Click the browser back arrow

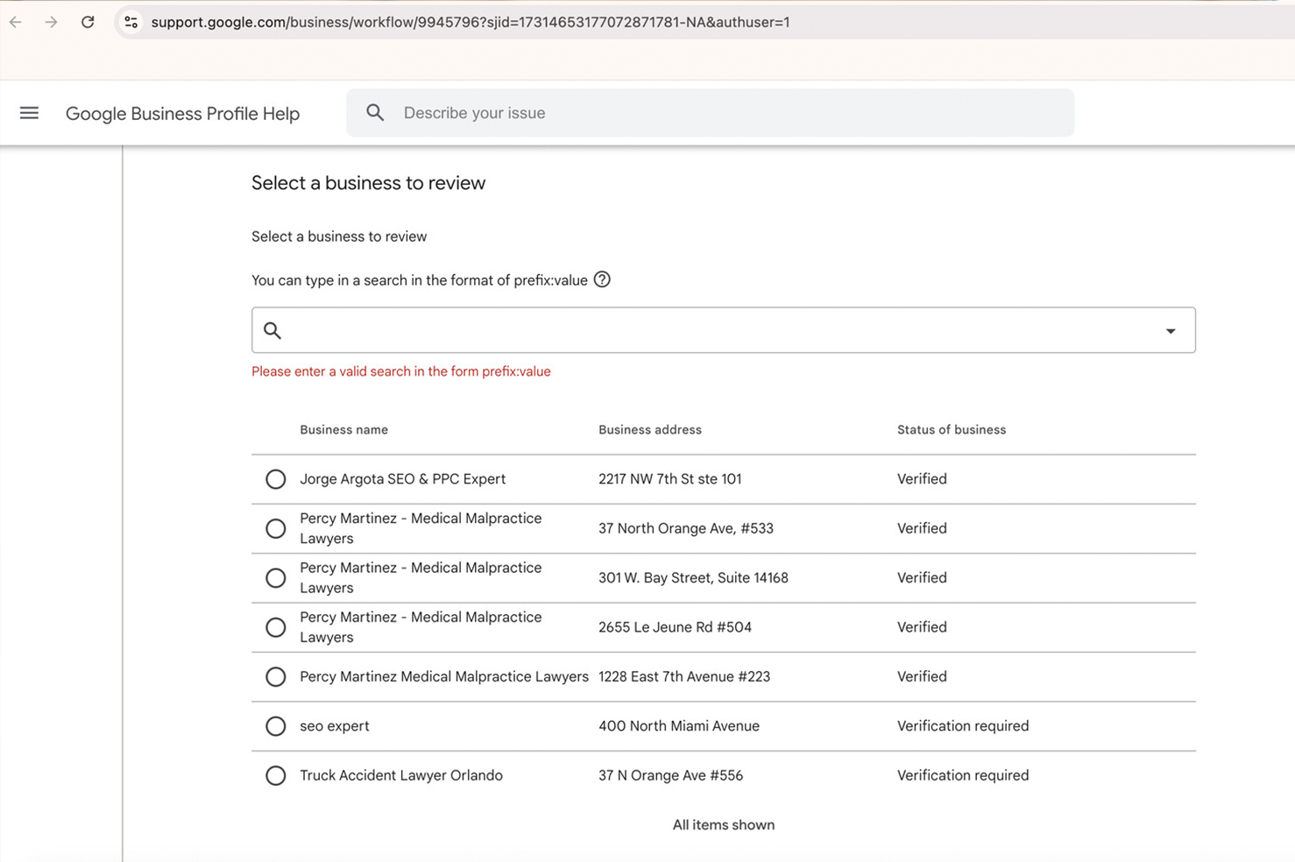click(x=16, y=22)
